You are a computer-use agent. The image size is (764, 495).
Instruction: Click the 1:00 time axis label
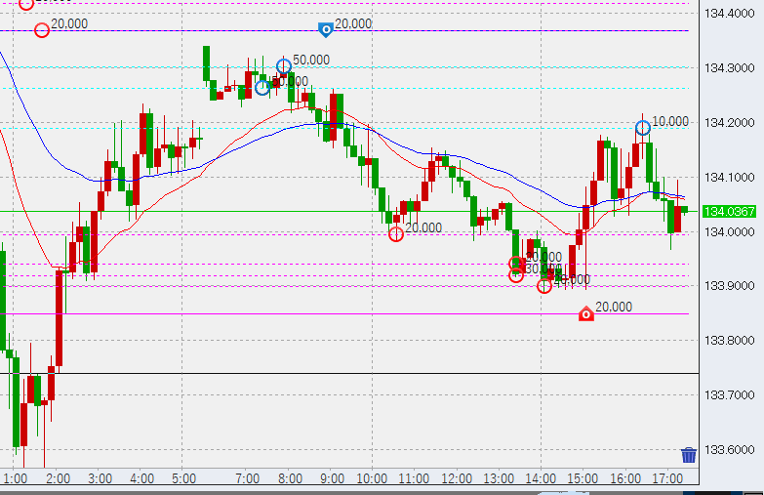[15, 479]
